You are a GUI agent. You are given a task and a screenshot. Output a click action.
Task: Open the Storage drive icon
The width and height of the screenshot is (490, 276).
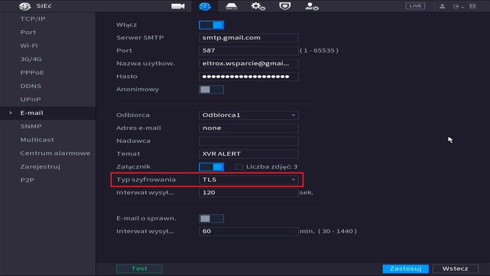pos(231,6)
